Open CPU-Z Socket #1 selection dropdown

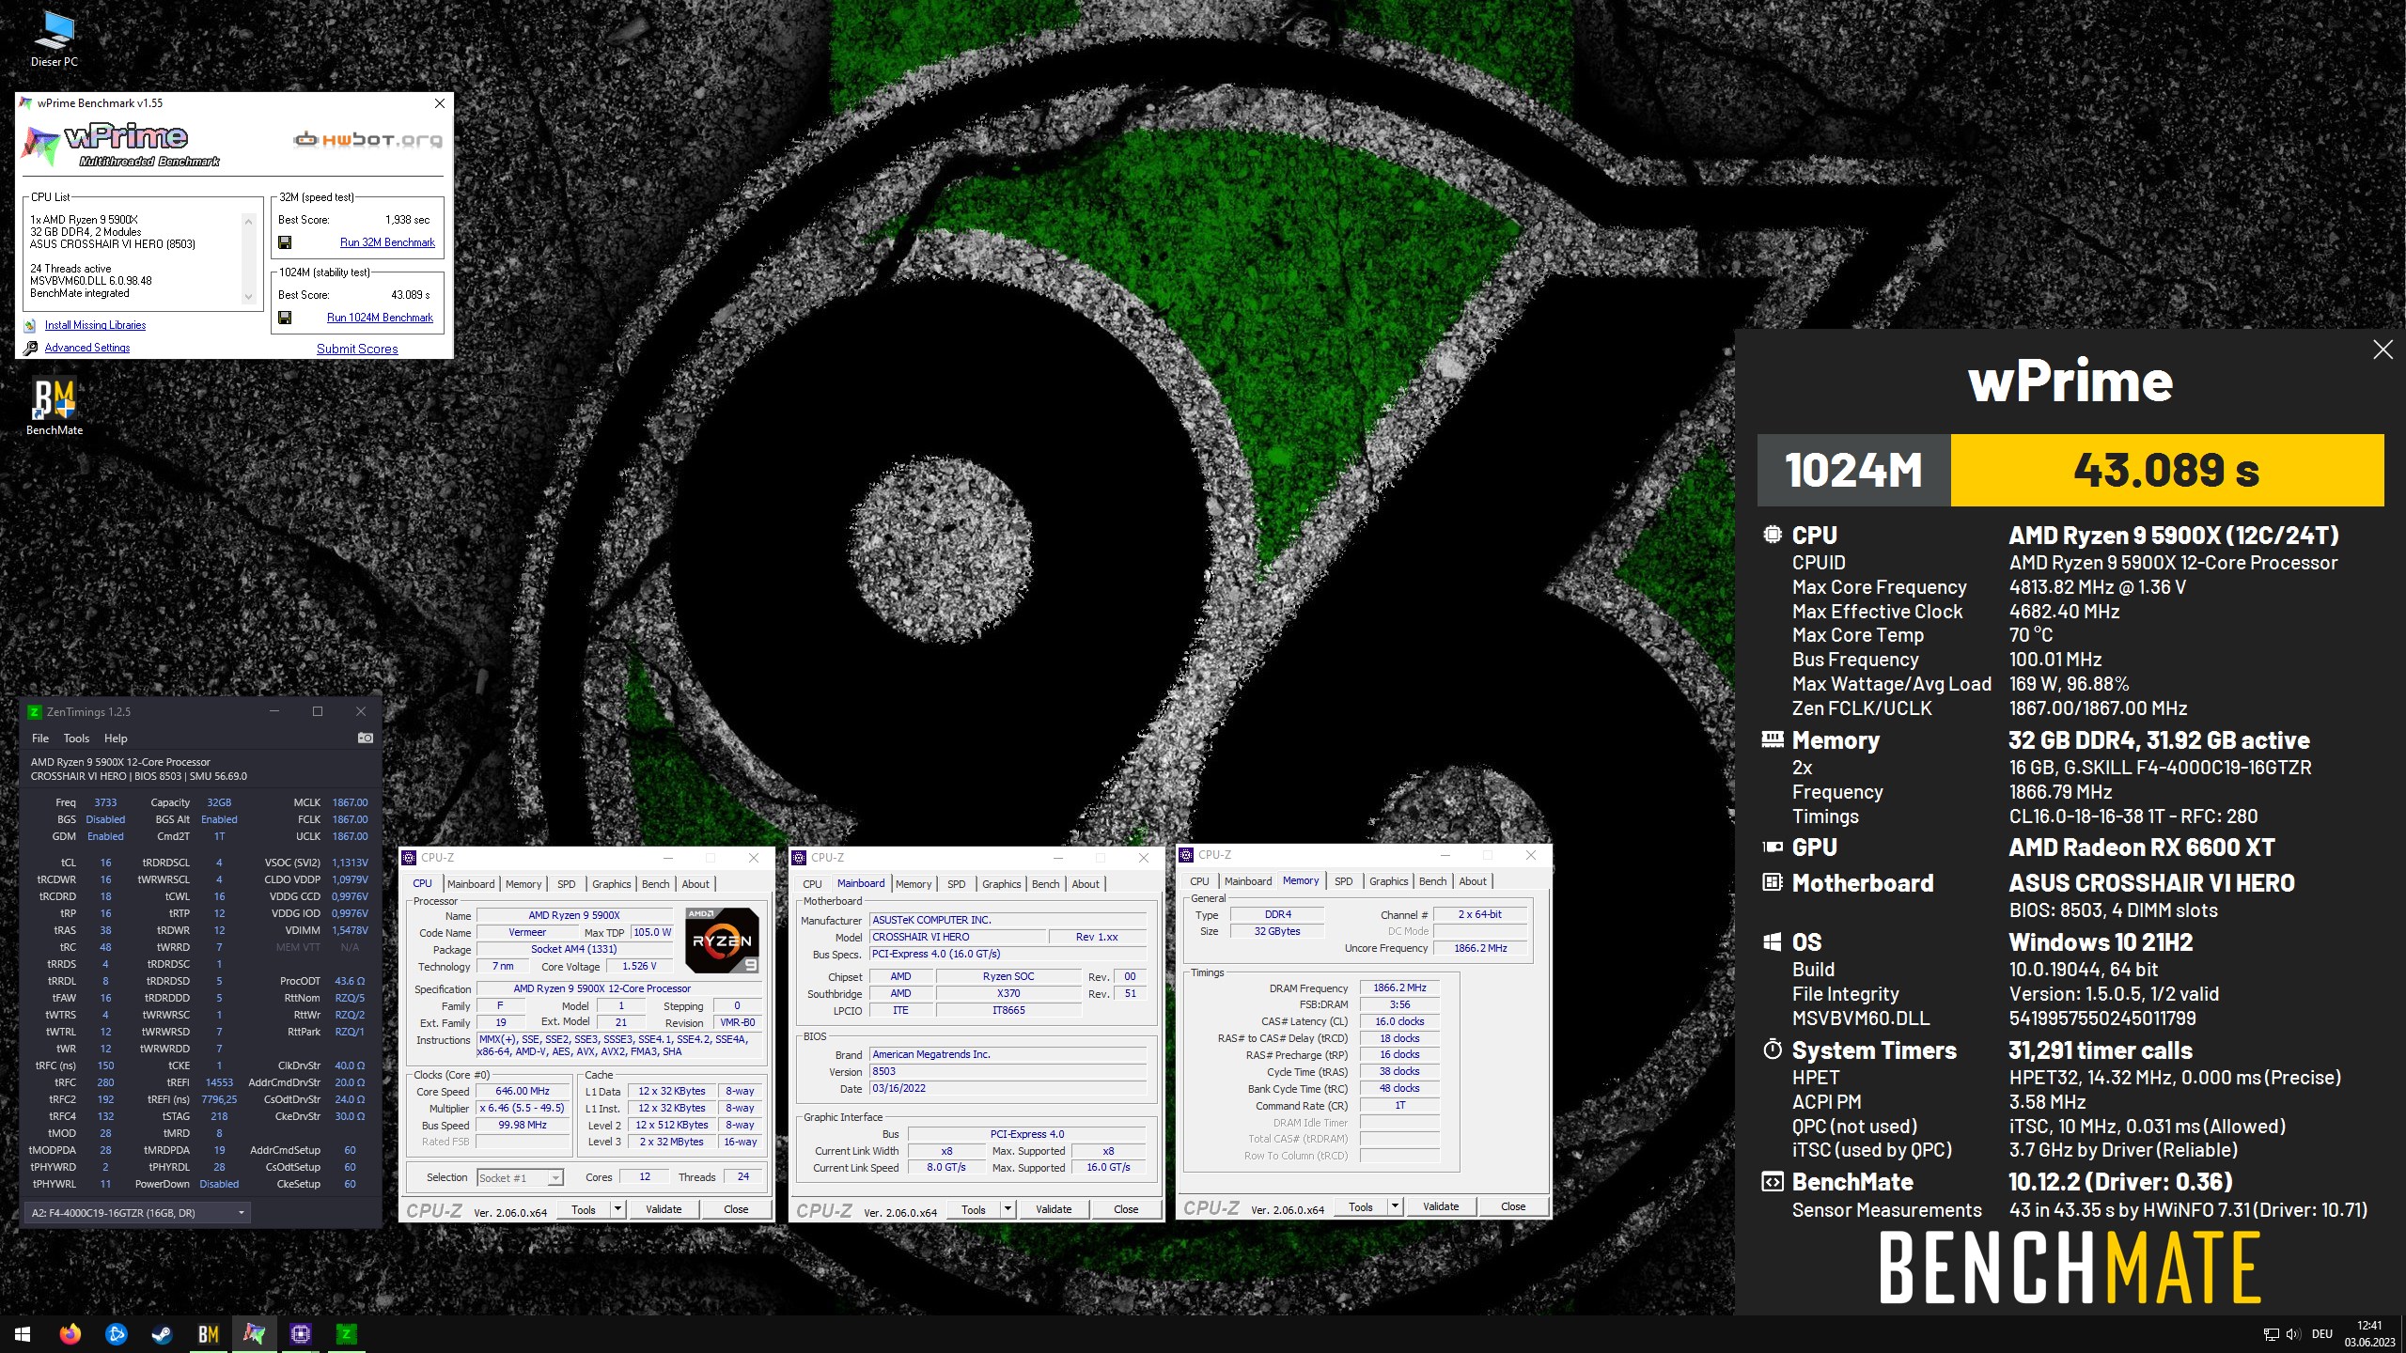(520, 1177)
